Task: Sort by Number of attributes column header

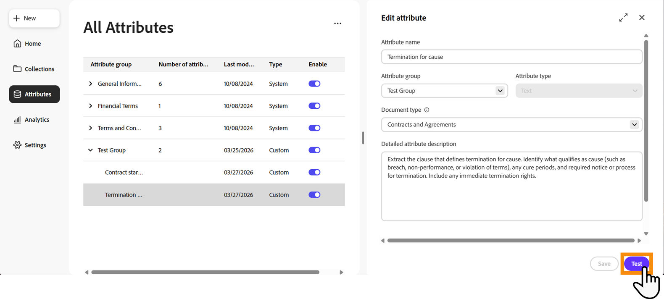Action: [183, 64]
